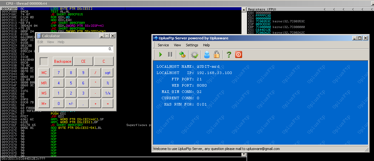Open Help menu in UplusFtp Server
Viewport: 374px width, 161px height.
[x=206, y=45]
